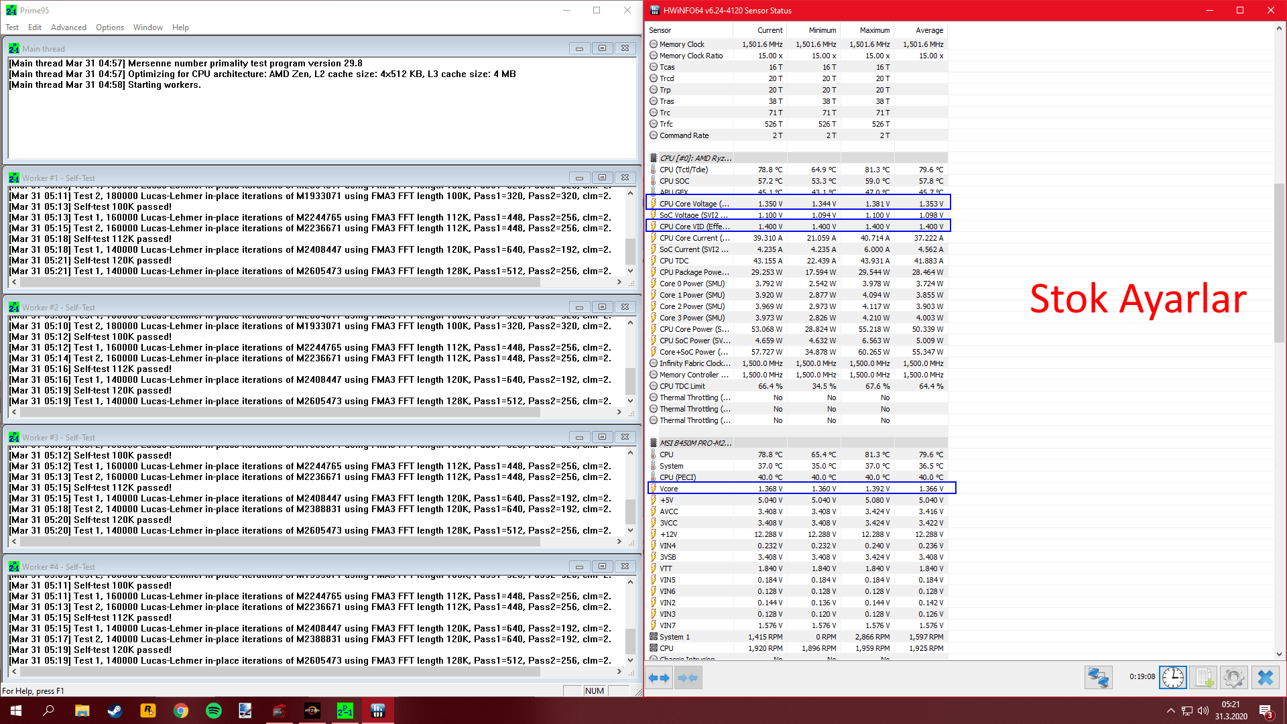Click the clock reset timer icon
Image resolution: width=1287 pixels, height=724 pixels.
click(x=1172, y=678)
